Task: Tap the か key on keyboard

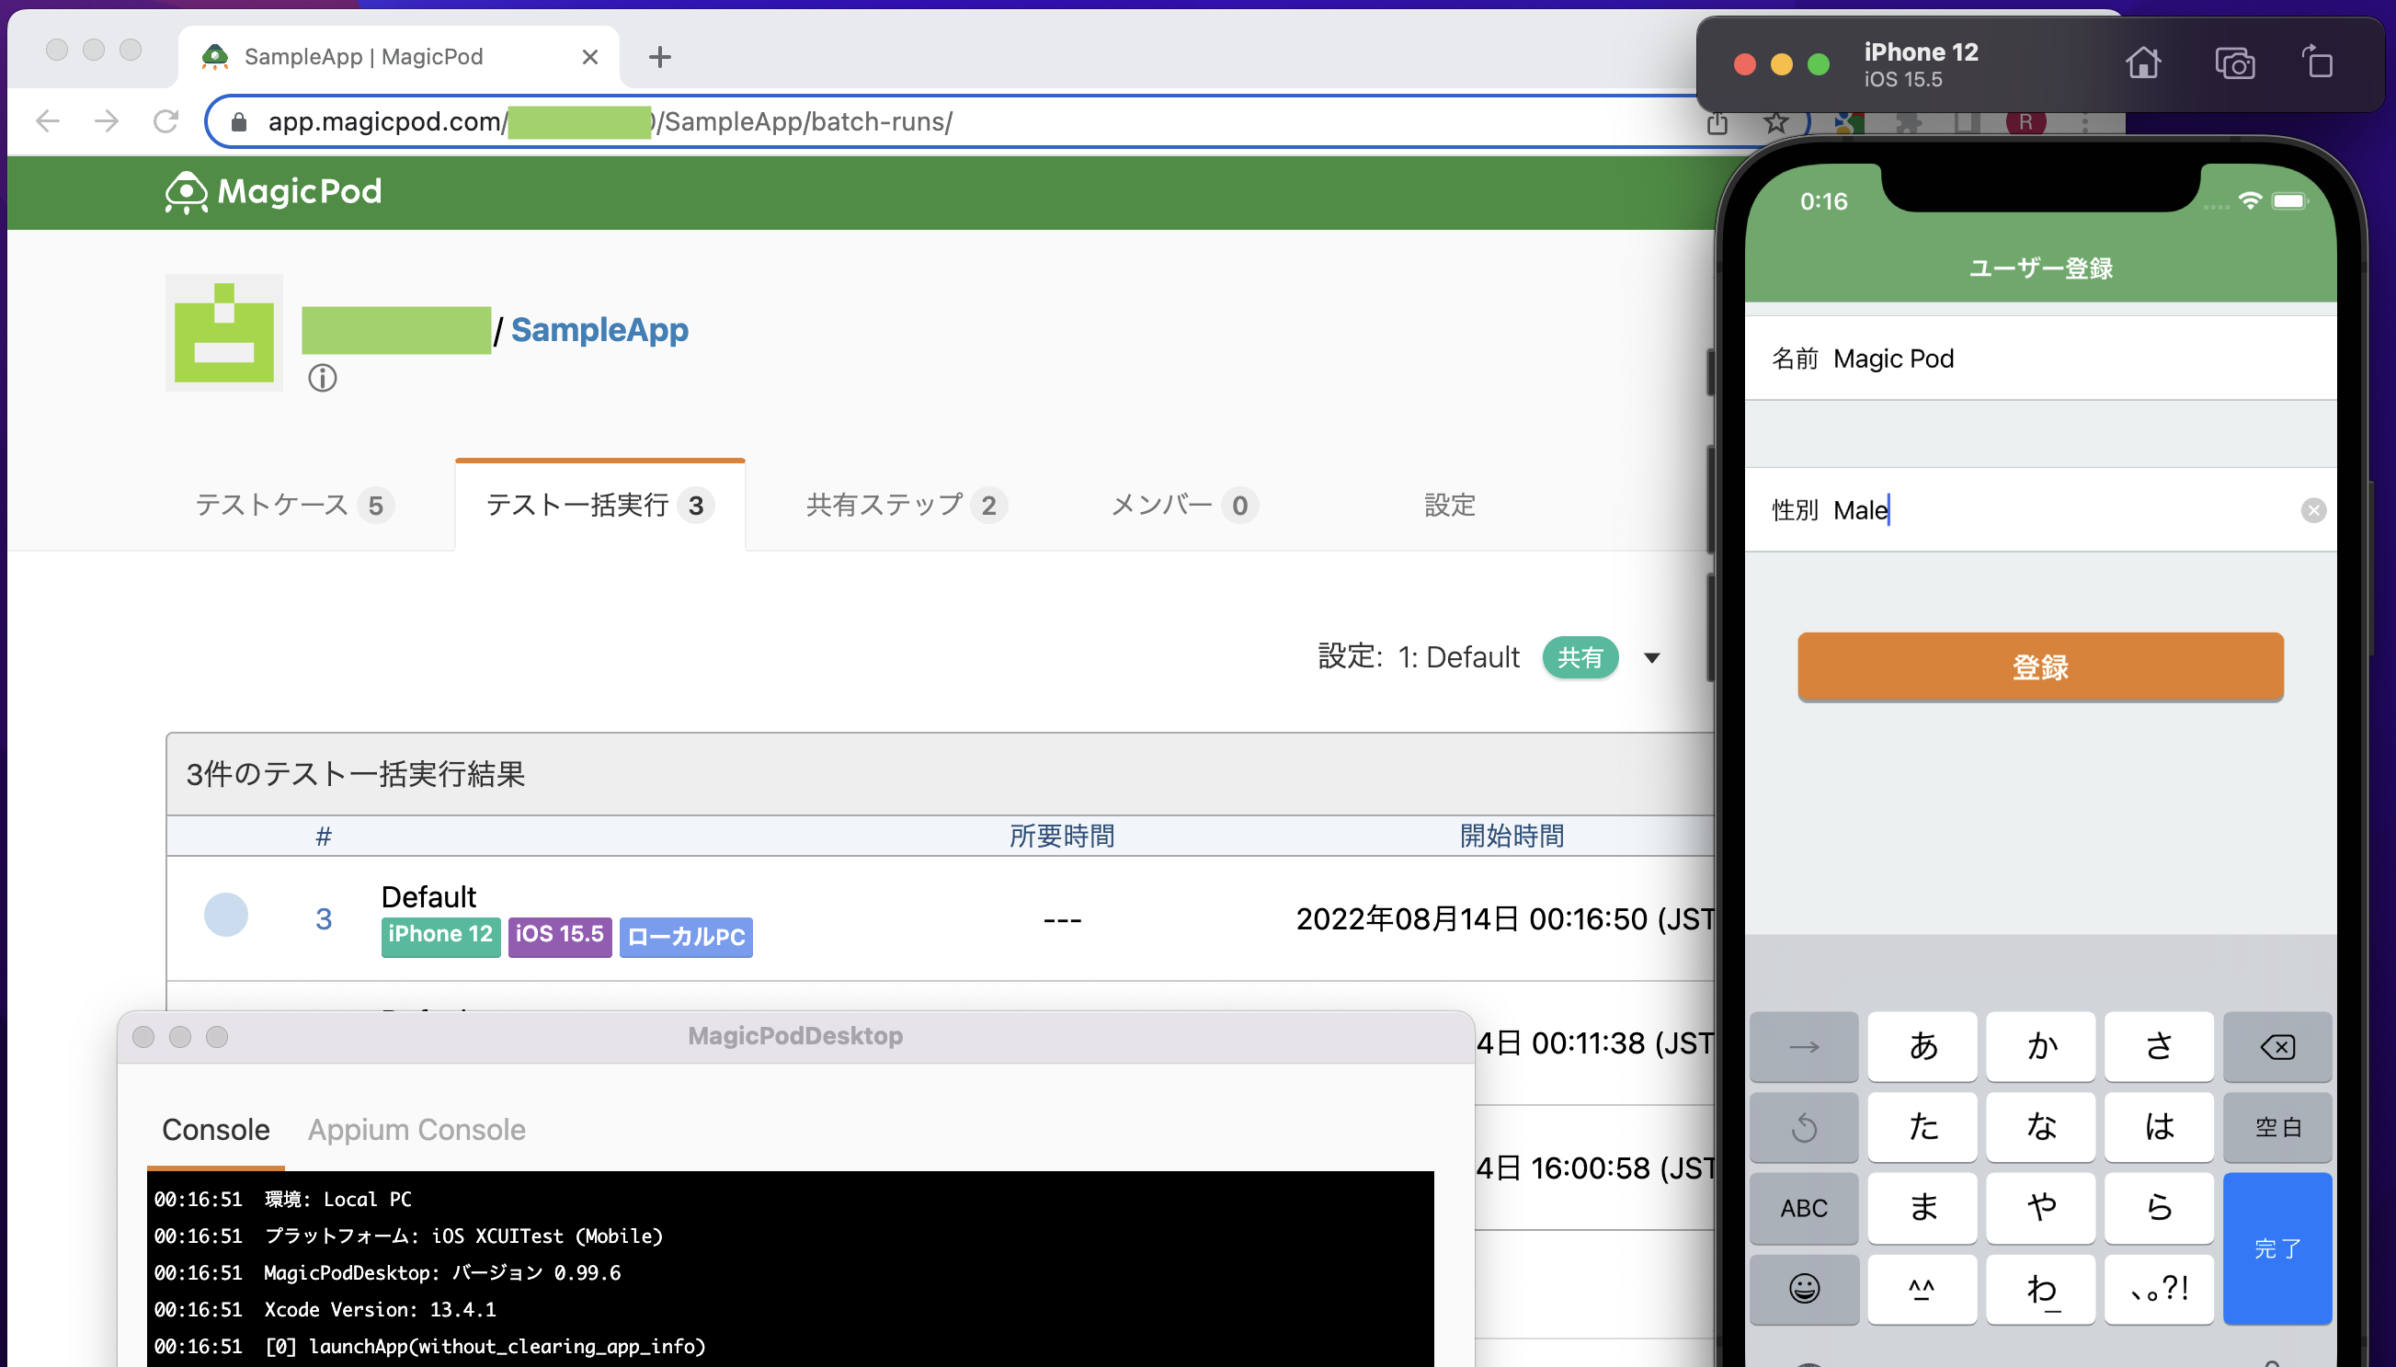Action: pyautogui.click(x=2040, y=1046)
